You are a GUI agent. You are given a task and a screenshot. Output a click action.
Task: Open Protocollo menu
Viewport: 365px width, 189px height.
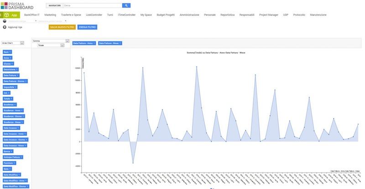pyautogui.click(x=299, y=15)
